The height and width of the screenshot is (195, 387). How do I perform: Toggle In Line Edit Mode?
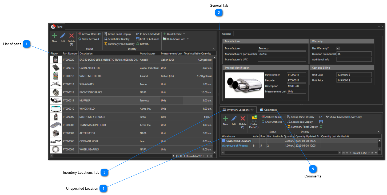[x=148, y=34]
